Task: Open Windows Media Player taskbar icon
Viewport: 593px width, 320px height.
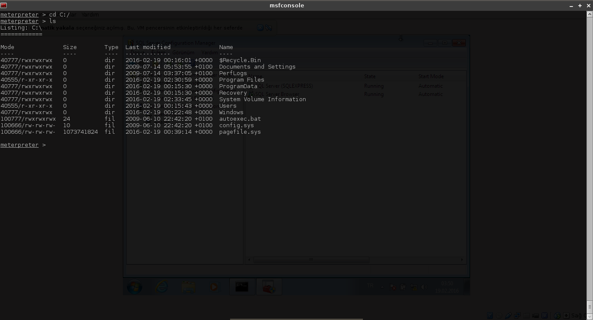Action: (214, 287)
